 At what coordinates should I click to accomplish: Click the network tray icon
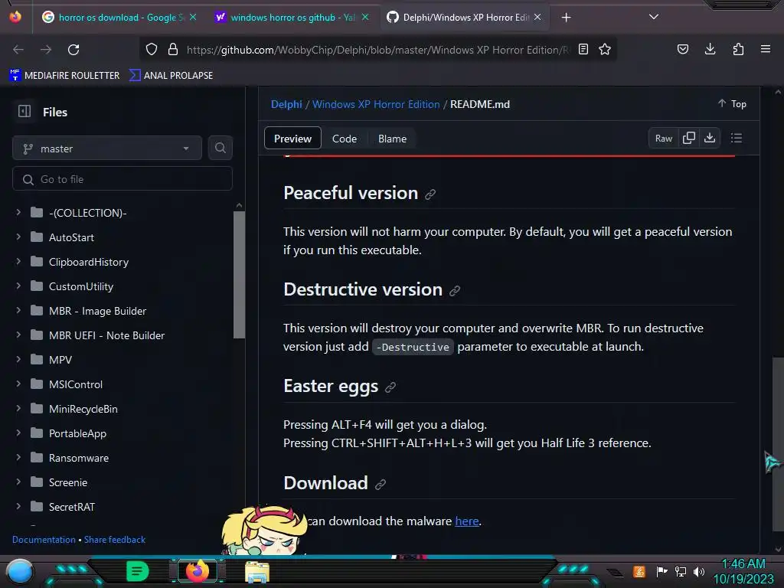point(680,571)
